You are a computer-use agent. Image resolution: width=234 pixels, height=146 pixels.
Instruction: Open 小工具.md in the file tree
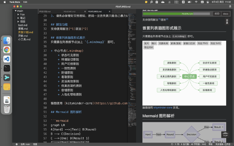pos(24,39)
